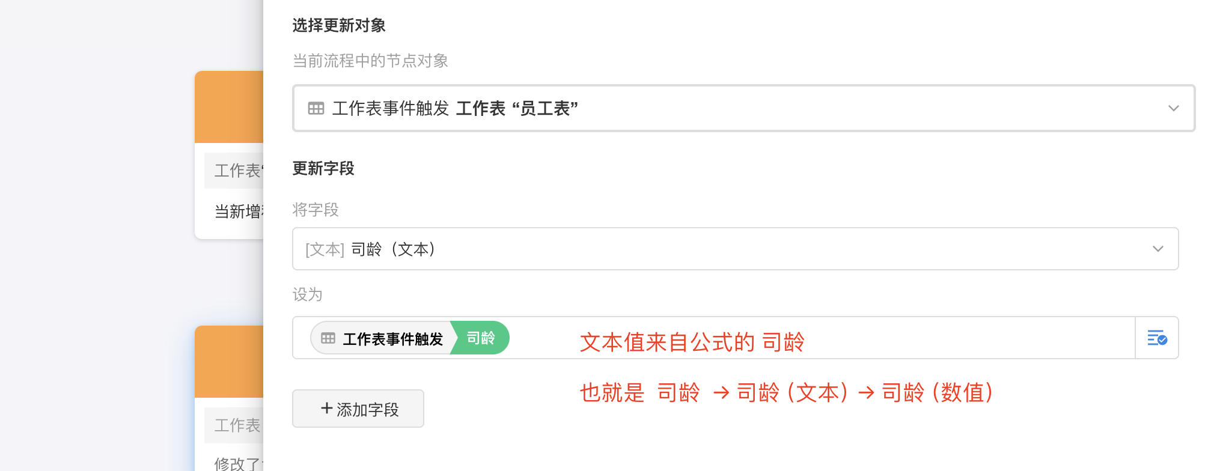Expand the 员工表 node object dropdown arrow
1208x471 pixels.
pyautogui.click(x=1173, y=108)
